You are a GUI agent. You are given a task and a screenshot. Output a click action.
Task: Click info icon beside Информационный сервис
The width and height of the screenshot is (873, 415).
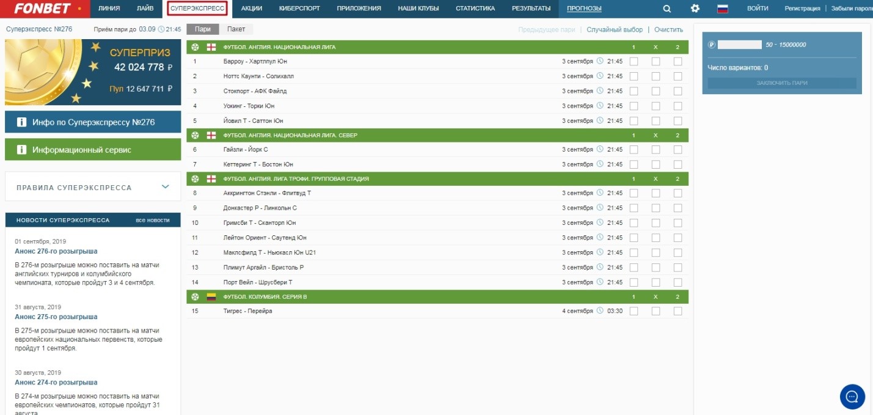point(21,150)
